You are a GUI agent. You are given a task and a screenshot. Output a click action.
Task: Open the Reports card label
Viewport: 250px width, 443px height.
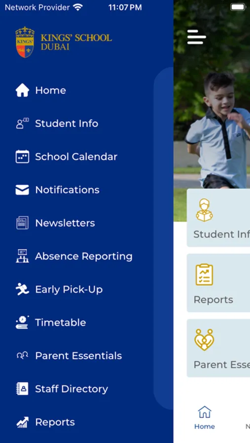click(214, 300)
